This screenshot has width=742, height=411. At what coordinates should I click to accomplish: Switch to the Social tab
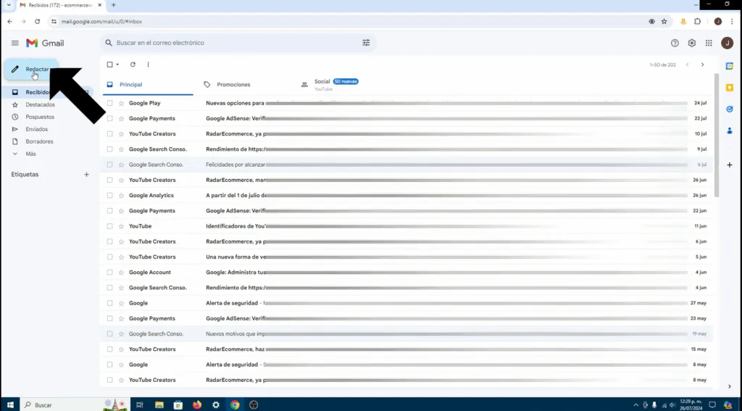[x=336, y=85]
